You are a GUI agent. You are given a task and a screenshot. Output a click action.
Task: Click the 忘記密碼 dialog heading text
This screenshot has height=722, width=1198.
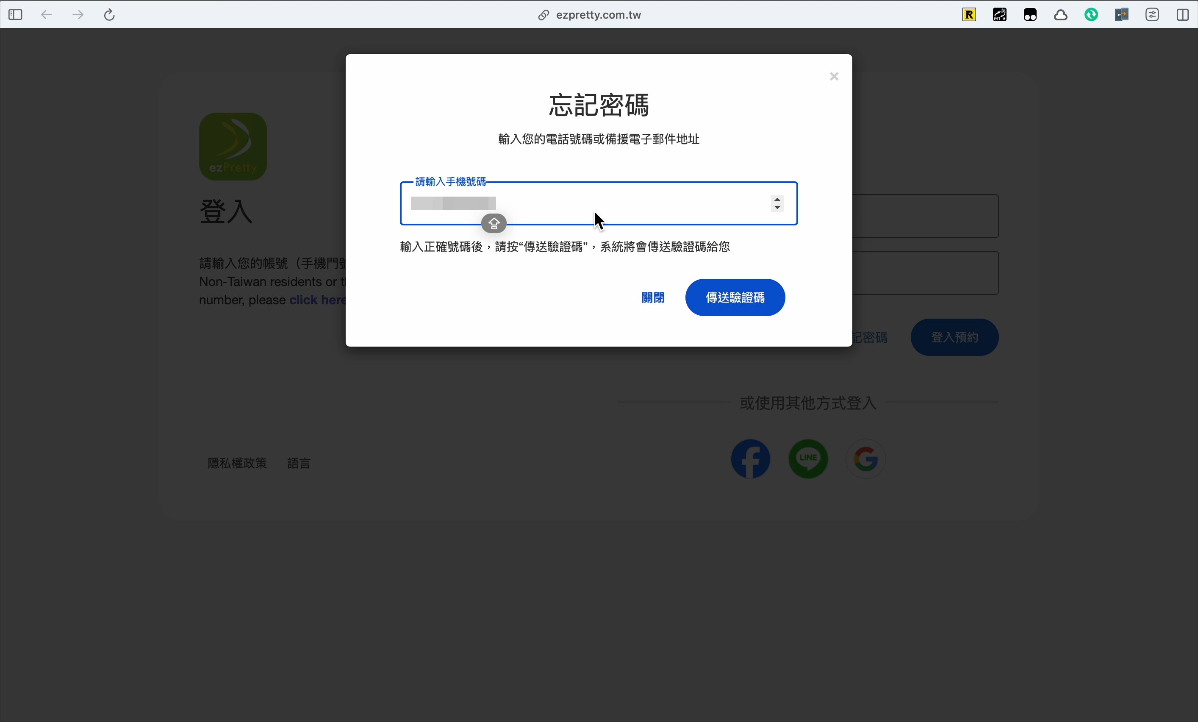point(599,105)
